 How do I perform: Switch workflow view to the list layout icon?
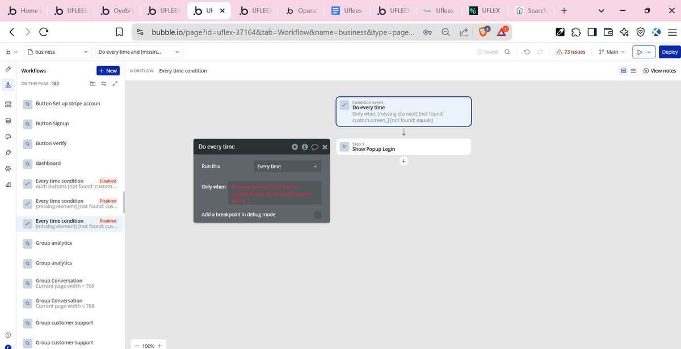[633, 71]
